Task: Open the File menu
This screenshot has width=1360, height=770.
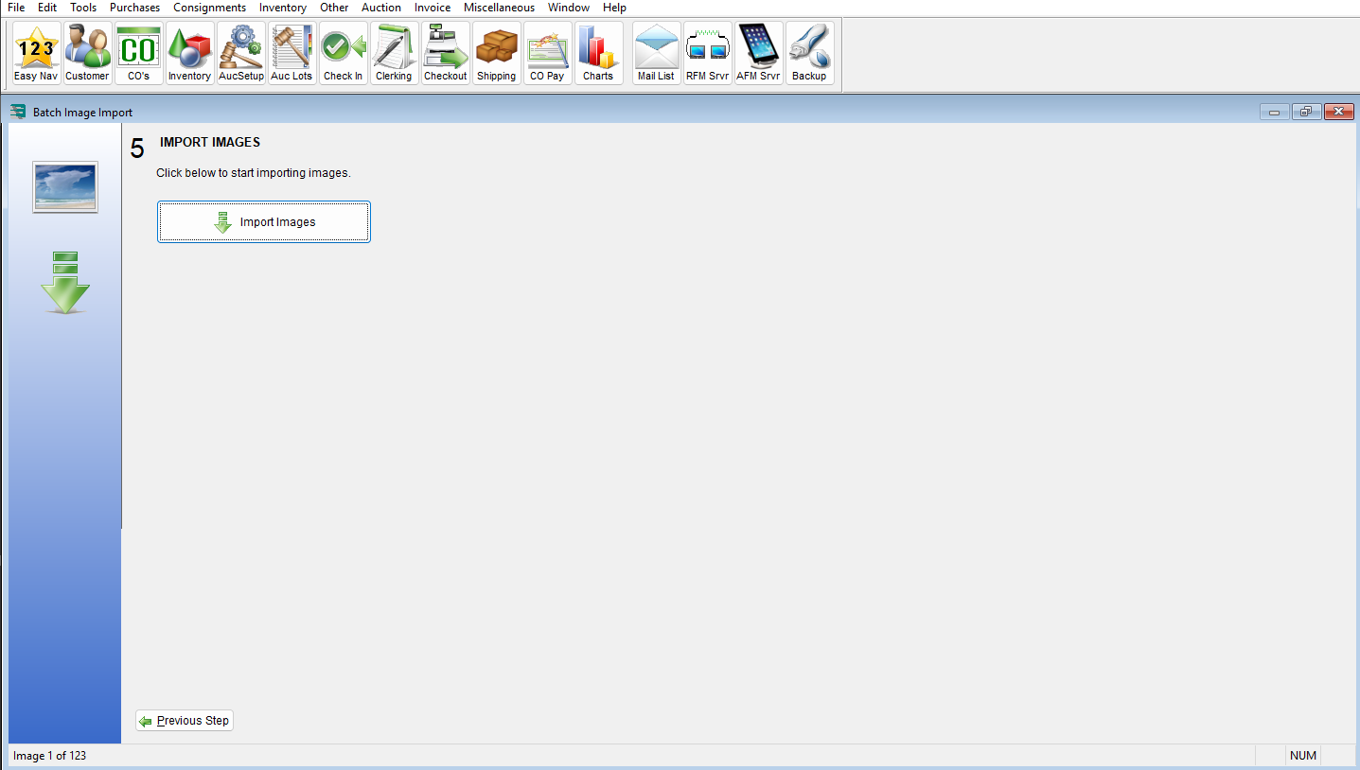Action: pyautogui.click(x=16, y=8)
